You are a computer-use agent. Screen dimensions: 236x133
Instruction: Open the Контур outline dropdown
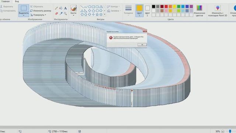coord(114,7)
